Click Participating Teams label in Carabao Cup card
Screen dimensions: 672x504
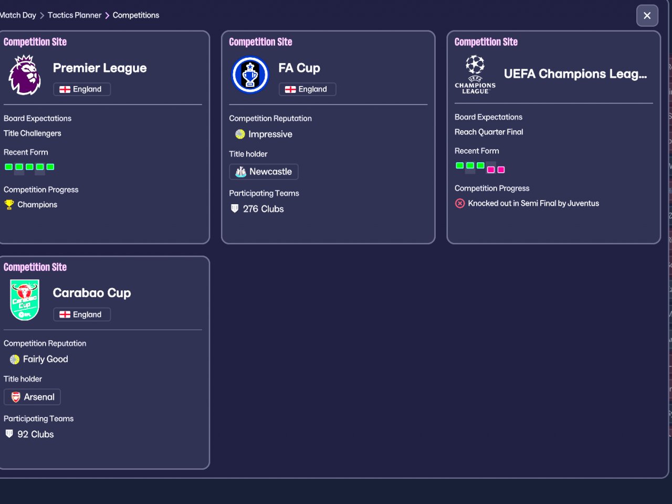[x=38, y=418]
